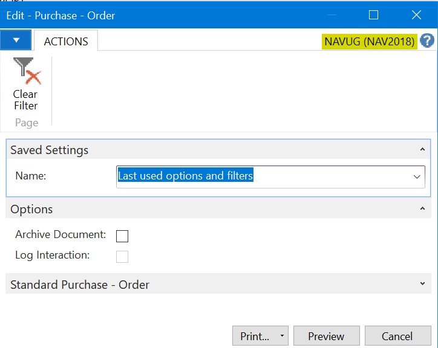Click the highlighted NAVUG (NAV2018) label
Viewport: 438px width, 348px height.
pyautogui.click(x=369, y=41)
